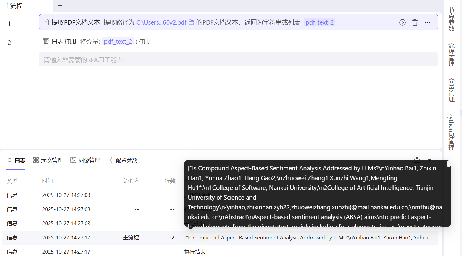Open the 节点参数 side panel
462x256 pixels.
[x=451, y=19]
